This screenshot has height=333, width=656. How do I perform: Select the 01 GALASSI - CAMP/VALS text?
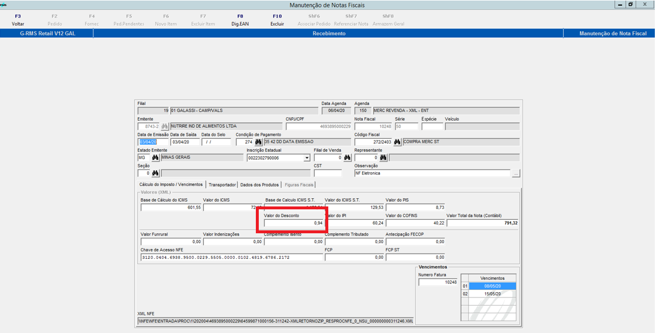pyautogui.click(x=197, y=111)
